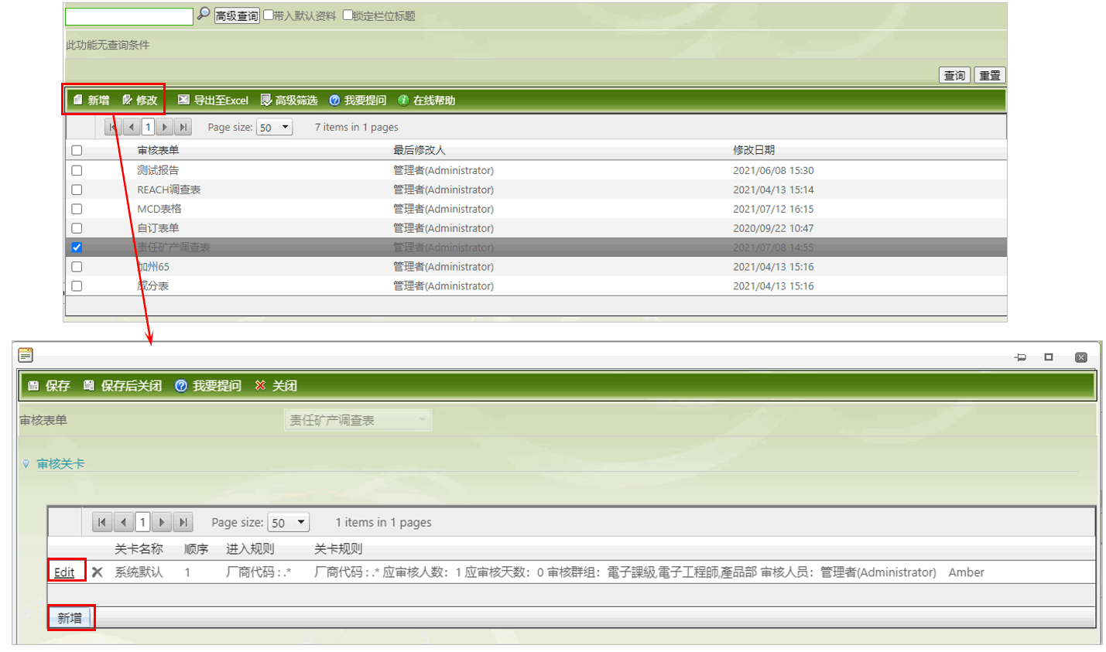This screenshot has height=652, width=1106.
Task: Click 修改 in the upper toolbar
Action: click(x=140, y=101)
